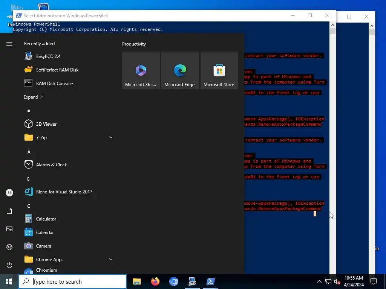The width and height of the screenshot is (386, 289).
Task: Open Pictures from Start sidebar
Action: (x=9, y=229)
